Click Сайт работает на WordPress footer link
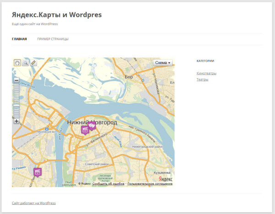275x214 pixels. (33, 203)
